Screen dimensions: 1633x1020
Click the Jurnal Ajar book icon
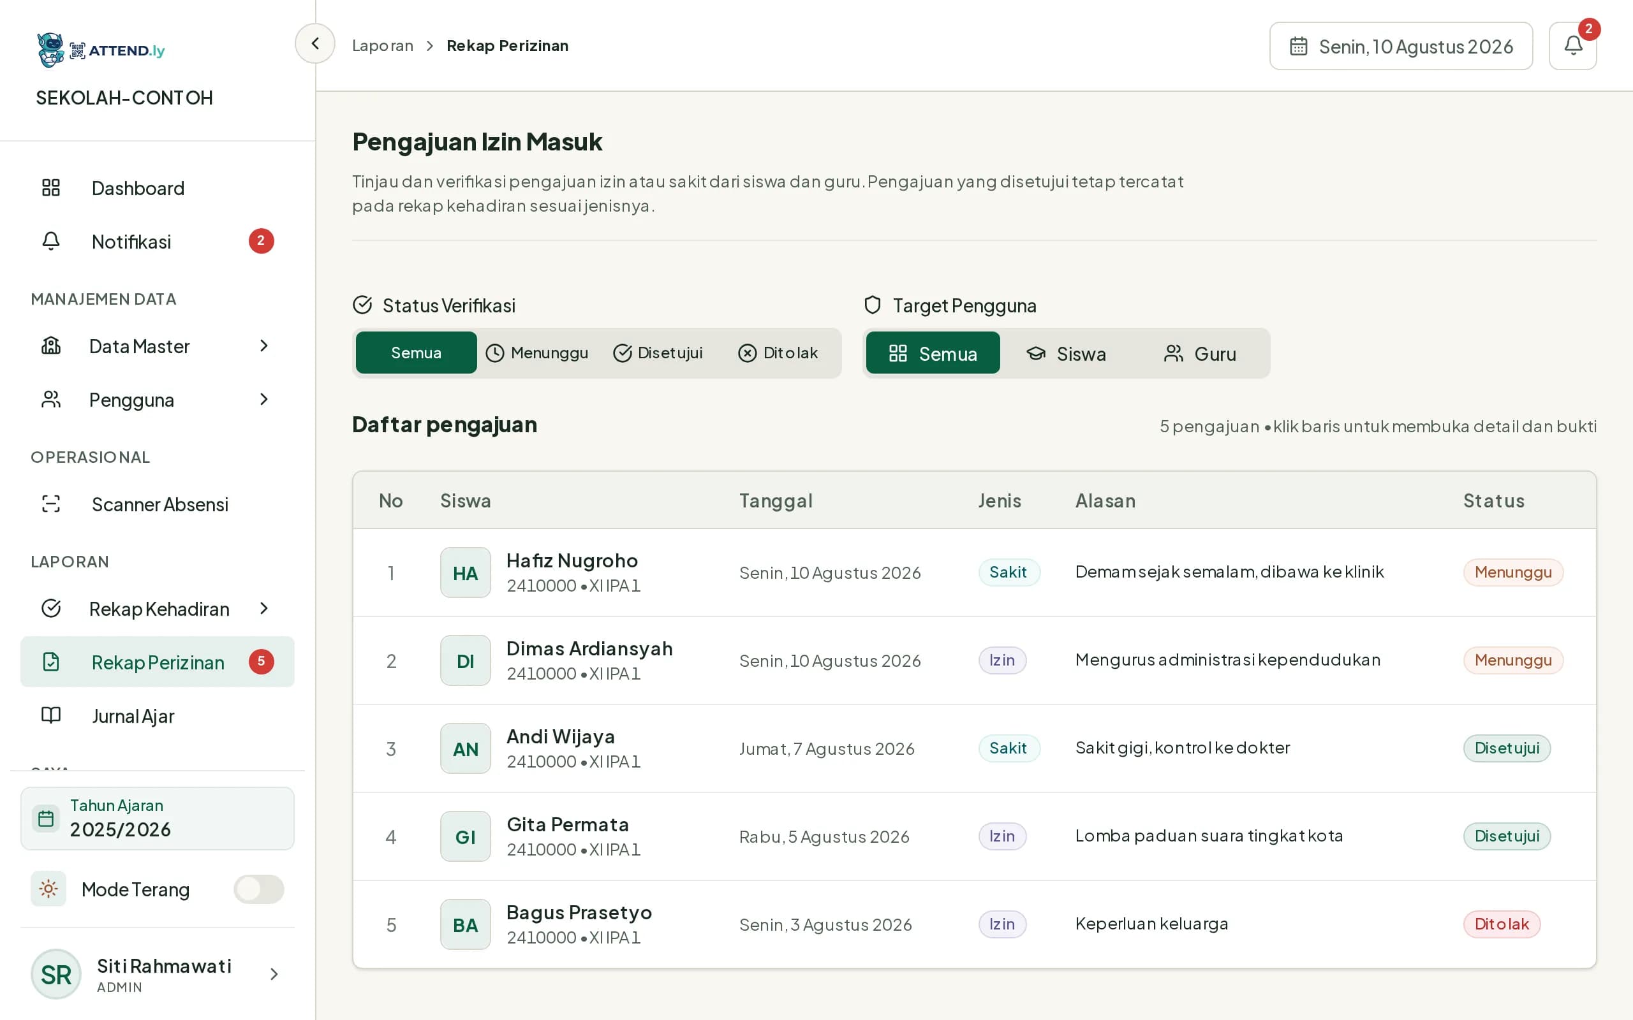coord(51,715)
